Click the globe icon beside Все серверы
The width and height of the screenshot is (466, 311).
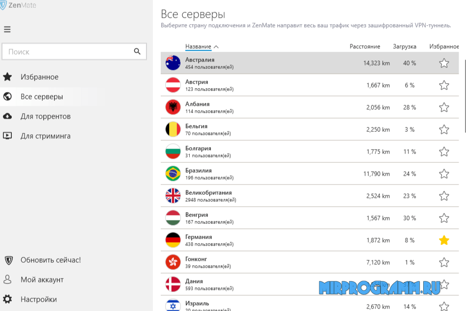click(7, 96)
